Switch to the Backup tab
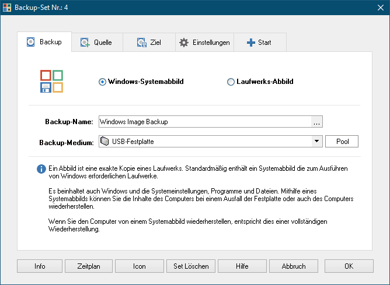Image resolution: width=390 pixels, height=285 pixels. 44,42
